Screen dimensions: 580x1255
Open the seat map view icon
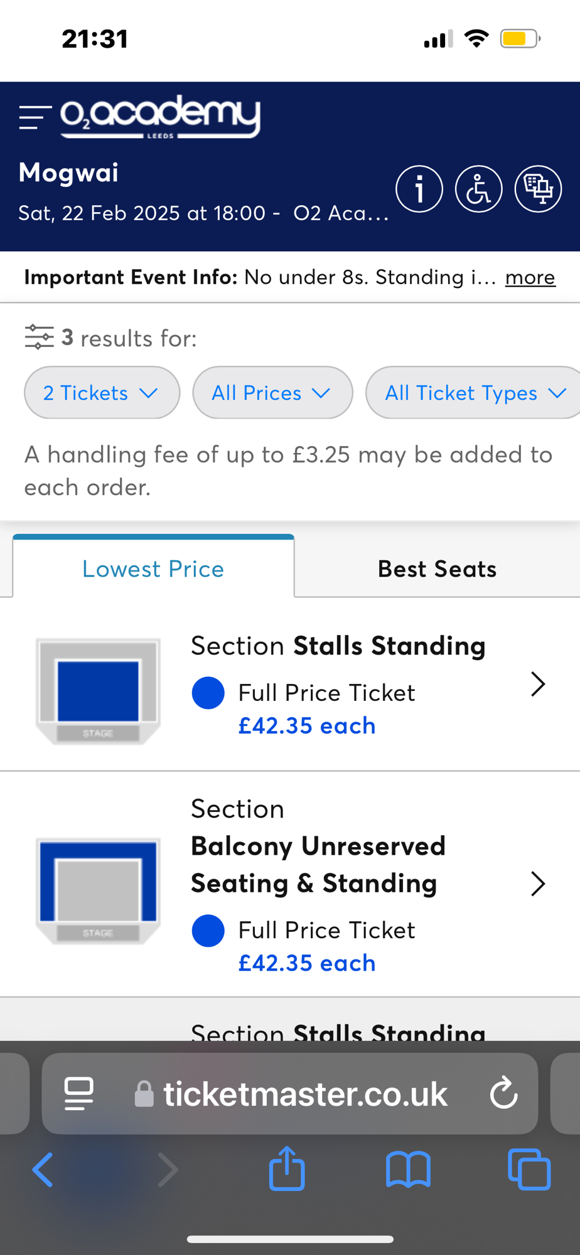(538, 189)
